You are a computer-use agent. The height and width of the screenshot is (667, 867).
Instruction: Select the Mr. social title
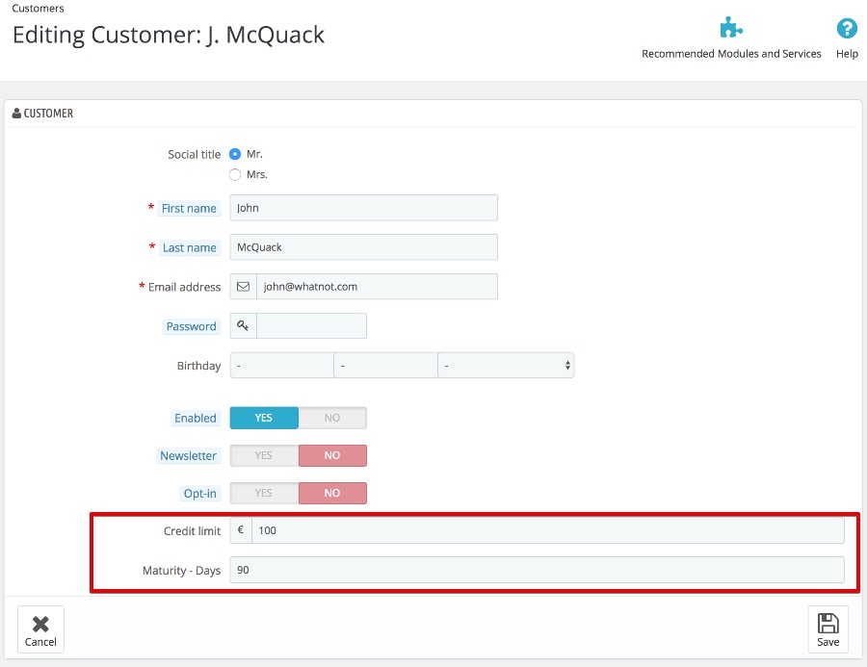235,154
